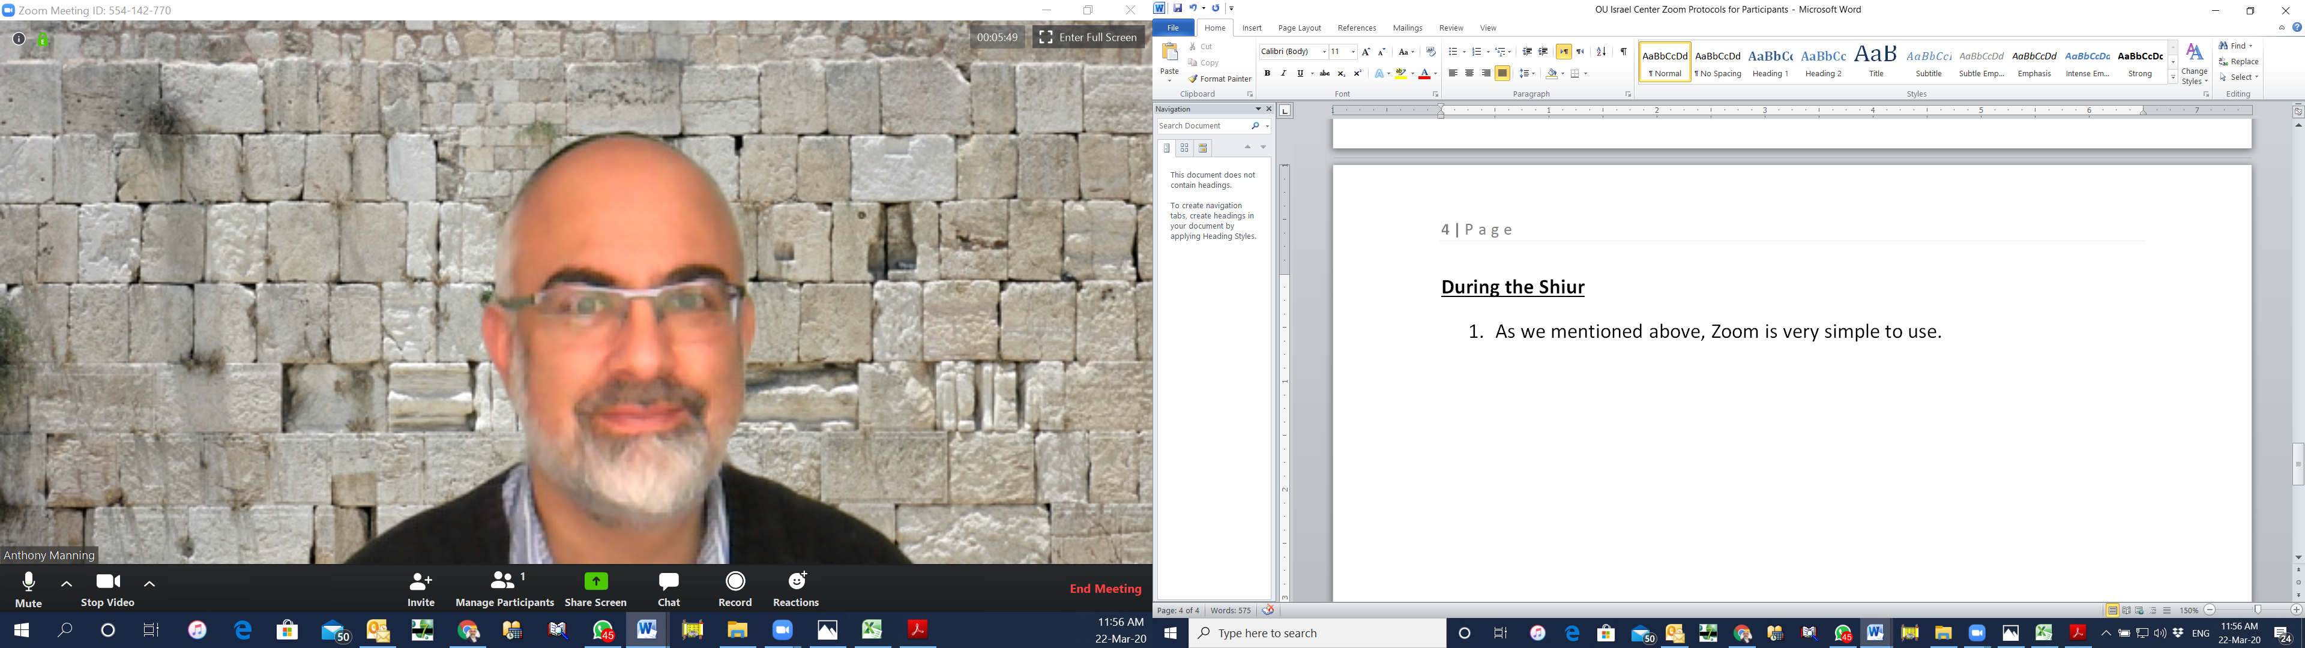The image size is (2305, 648).
Task: Click the Word zoom level slider
Action: pyautogui.click(x=2257, y=610)
